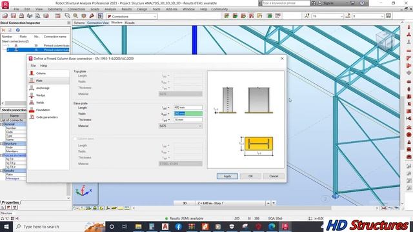Open the Facebook app from the taskbar
This screenshot has height=232, width=413.
(x=178, y=226)
